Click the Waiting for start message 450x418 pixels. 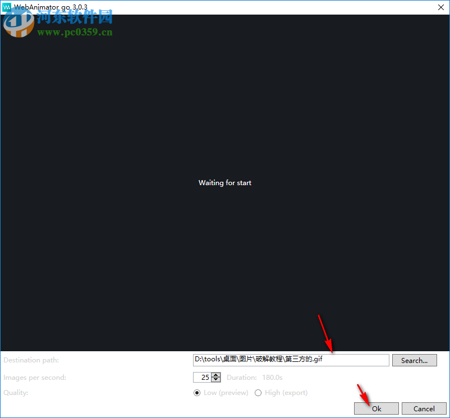224,182
